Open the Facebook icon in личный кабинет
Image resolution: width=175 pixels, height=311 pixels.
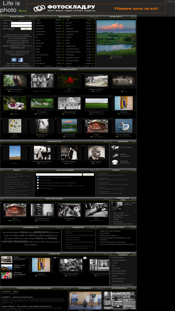[21, 60]
